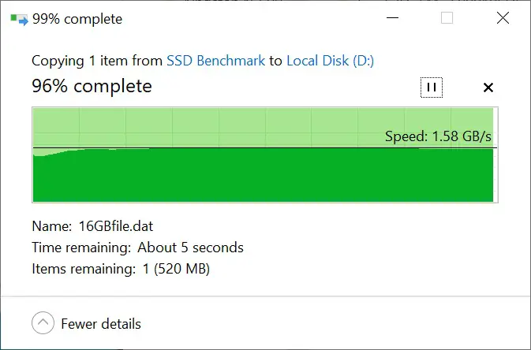Open the Local Disk (D:) destination link

330,61
